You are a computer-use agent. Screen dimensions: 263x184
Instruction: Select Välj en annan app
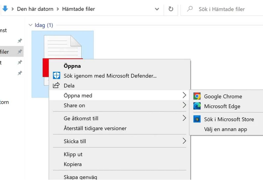pos(227,129)
